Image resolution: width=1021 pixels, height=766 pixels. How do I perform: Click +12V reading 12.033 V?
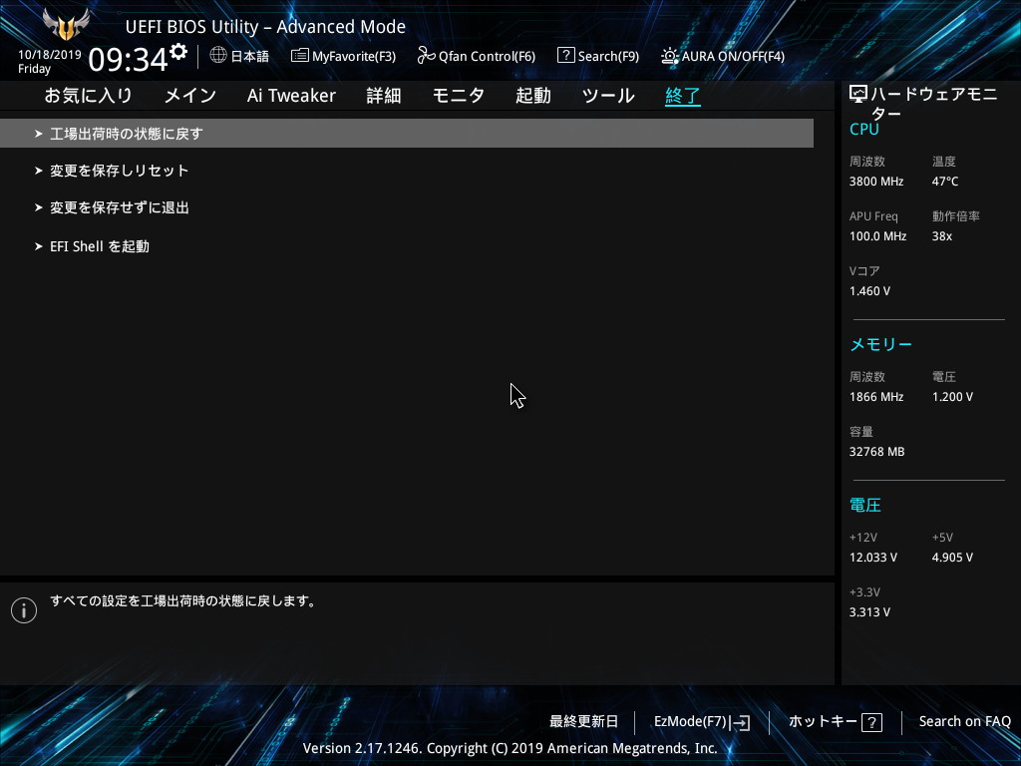tap(872, 558)
